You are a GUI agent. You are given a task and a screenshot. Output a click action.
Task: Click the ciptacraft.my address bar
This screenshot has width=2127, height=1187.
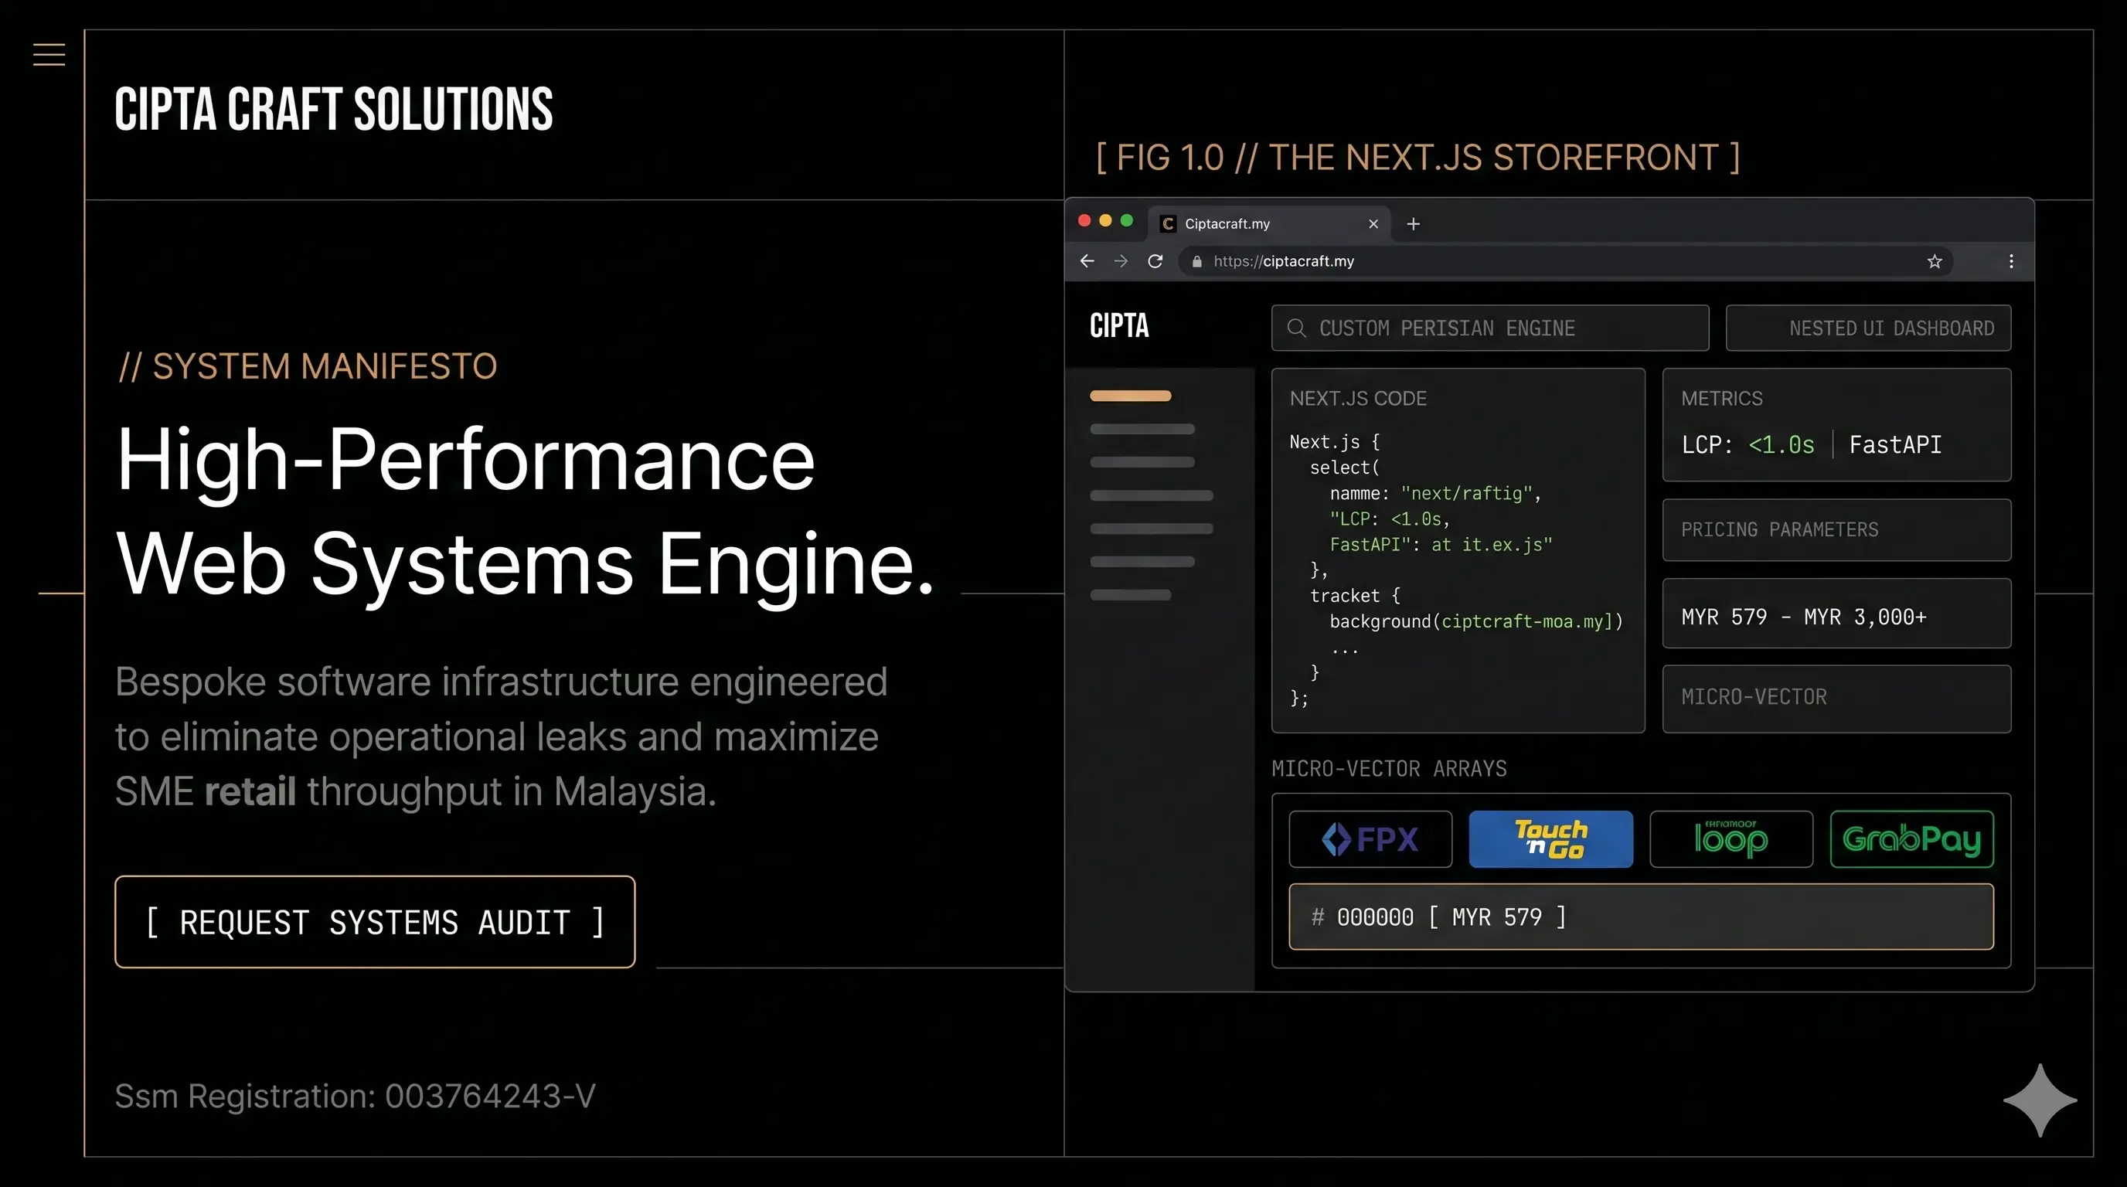tap(1566, 261)
